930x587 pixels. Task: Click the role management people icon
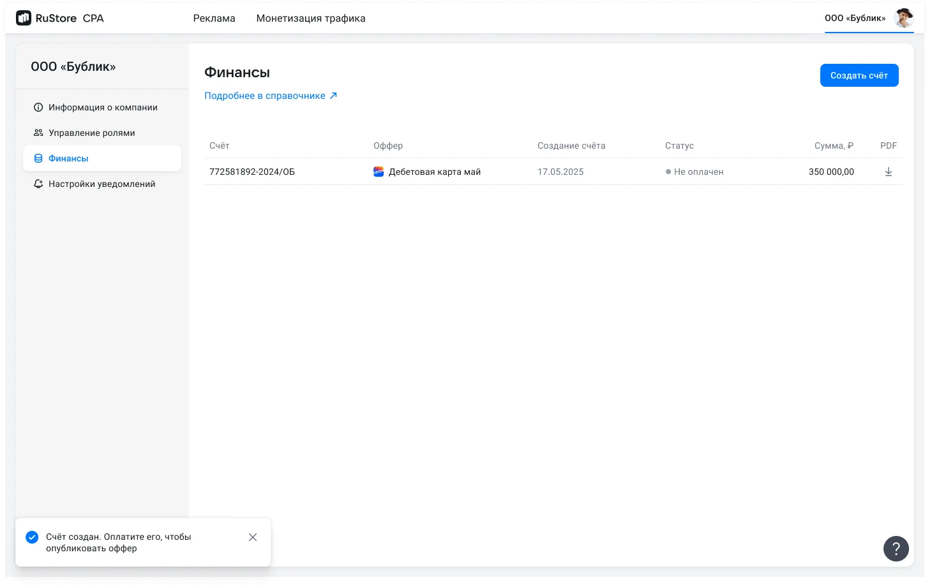[38, 133]
